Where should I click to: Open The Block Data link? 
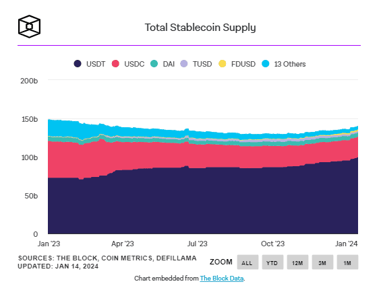click(222, 279)
